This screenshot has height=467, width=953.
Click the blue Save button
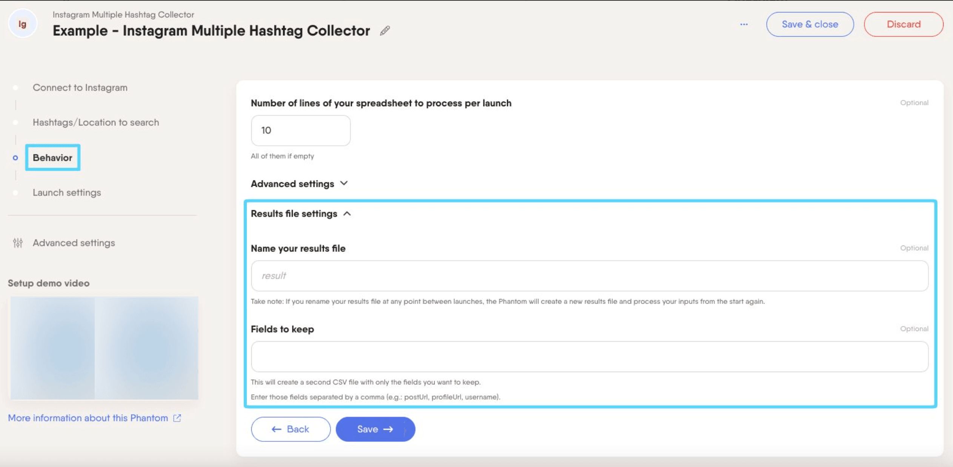pos(375,429)
